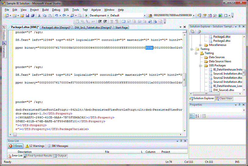The image size is (248, 166).
Task: Decrease line indent in XML editor toolbar
Action: tap(100, 21)
